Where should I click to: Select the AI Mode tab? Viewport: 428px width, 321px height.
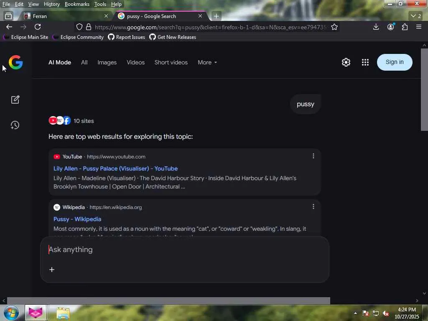[60, 63]
